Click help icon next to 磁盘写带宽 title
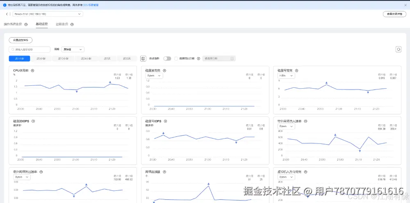 click(x=296, y=70)
